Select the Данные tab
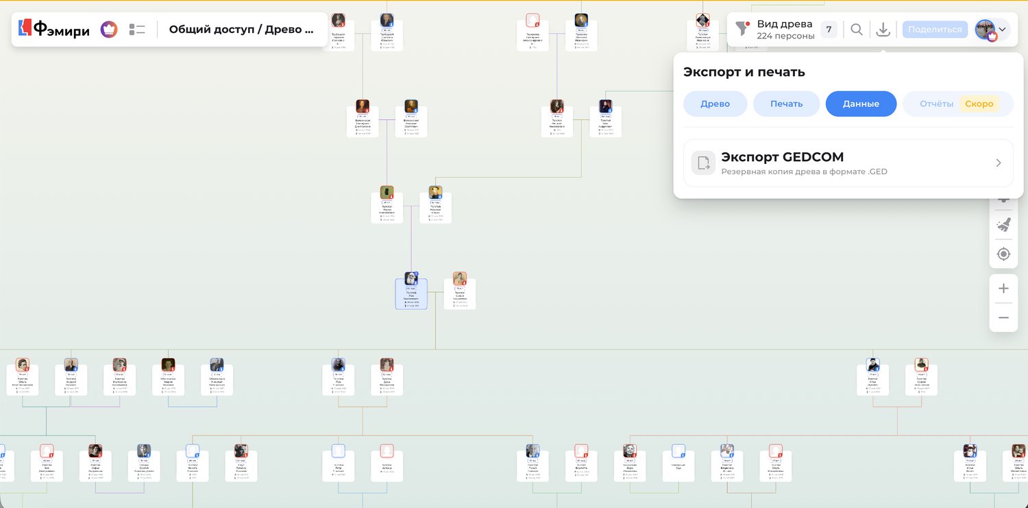This screenshot has width=1028, height=508. pos(861,104)
